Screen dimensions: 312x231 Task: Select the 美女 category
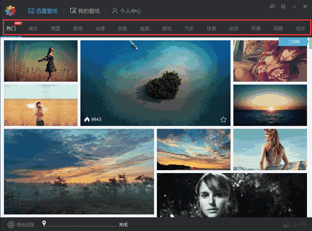33,28
